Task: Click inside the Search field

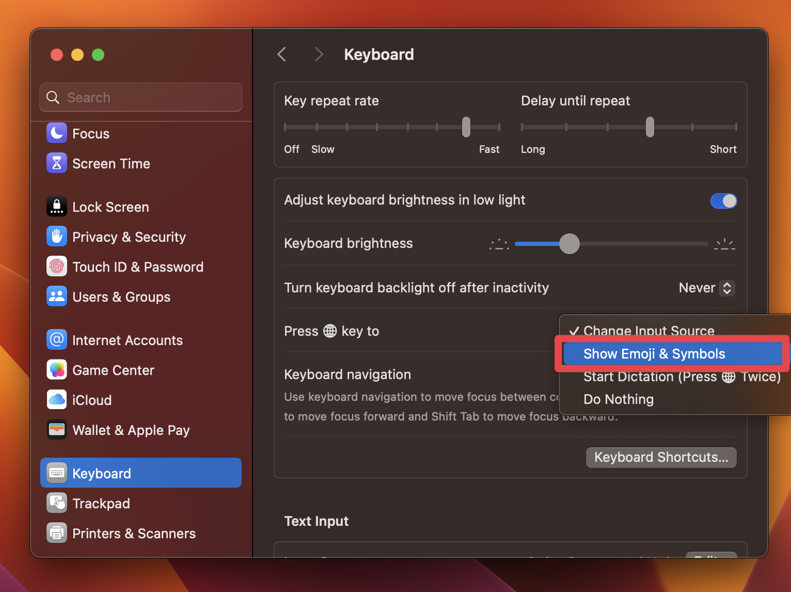Action: click(x=140, y=97)
